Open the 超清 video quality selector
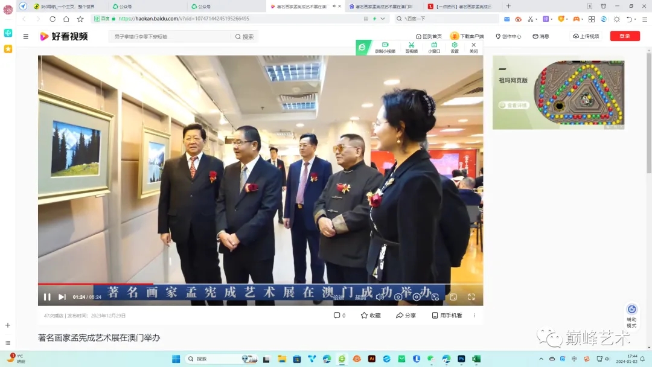This screenshot has height=367, width=652. click(361, 296)
